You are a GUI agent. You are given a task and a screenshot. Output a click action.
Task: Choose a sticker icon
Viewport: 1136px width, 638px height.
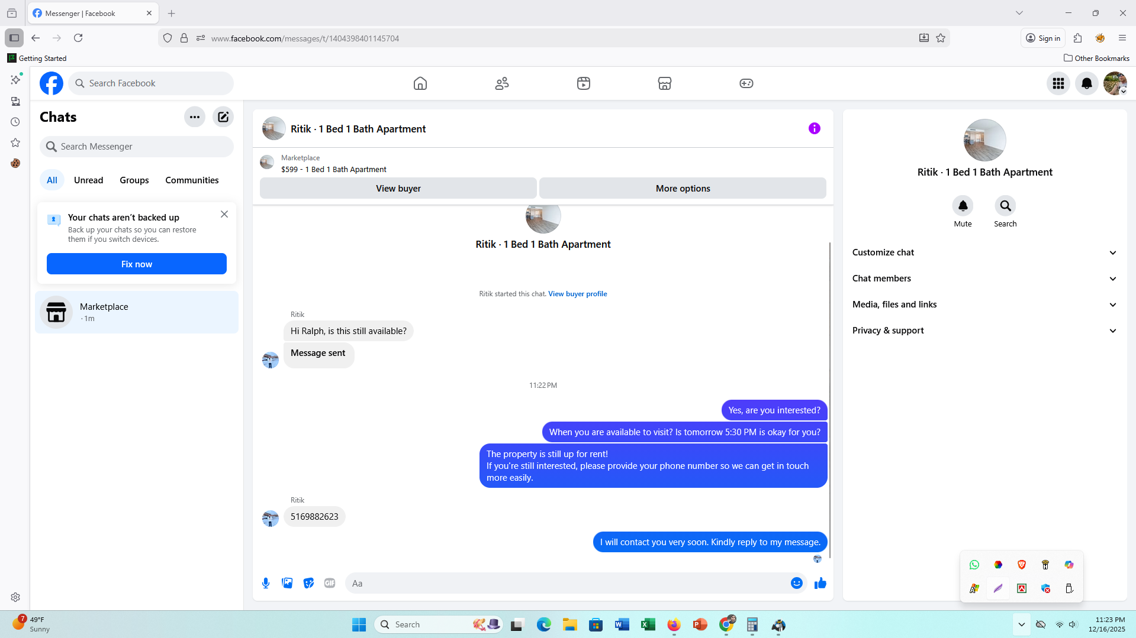[x=308, y=584]
